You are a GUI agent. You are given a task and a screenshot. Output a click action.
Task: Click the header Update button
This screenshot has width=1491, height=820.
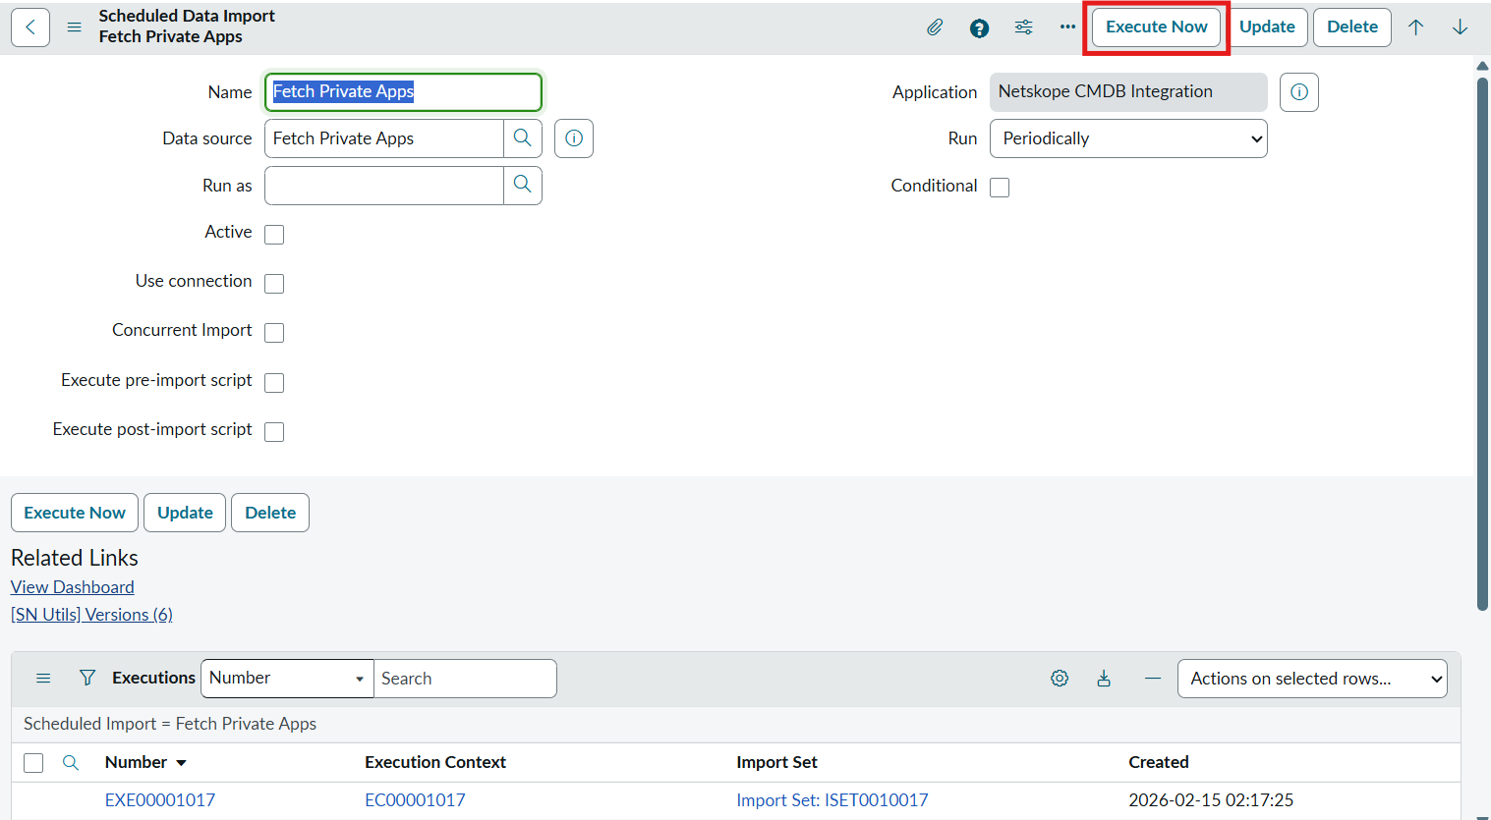tap(1267, 27)
